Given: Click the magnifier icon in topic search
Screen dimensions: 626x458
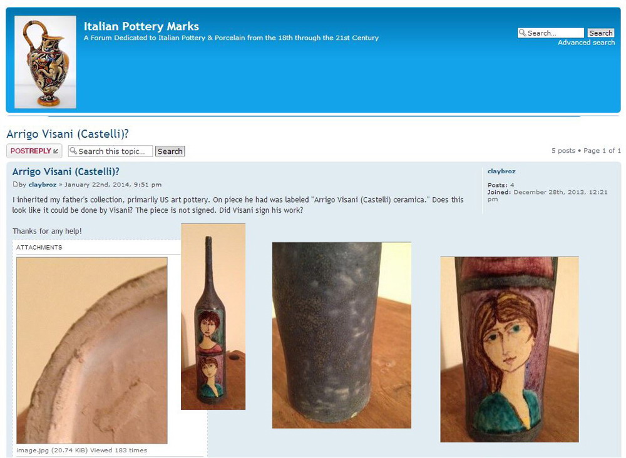Looking at the screenshot, I should 73,151.
